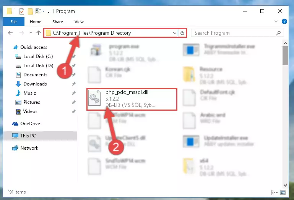Image resolution: width=294 pixels, height=200 pixels.
Task: Select the program.exe file
Action: [124, 53]
